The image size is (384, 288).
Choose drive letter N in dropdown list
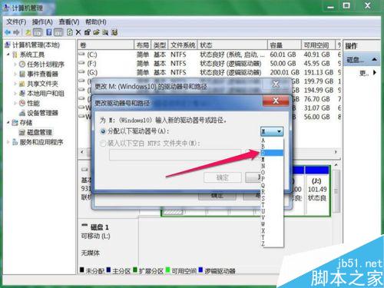(x=272, y=166)
